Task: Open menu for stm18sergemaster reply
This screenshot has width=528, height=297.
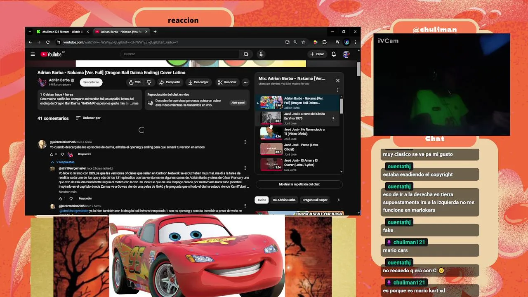Action: pos(245,168)
